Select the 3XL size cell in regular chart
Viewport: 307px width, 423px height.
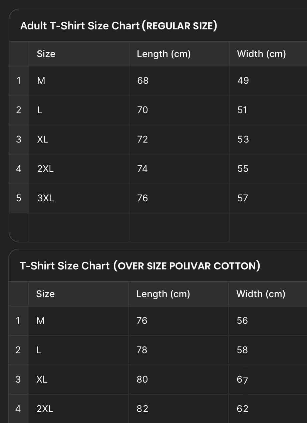click(x=46, y=198)
